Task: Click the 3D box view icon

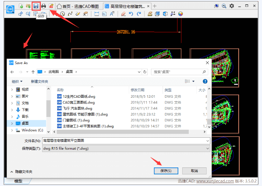Action: (158, 14)
